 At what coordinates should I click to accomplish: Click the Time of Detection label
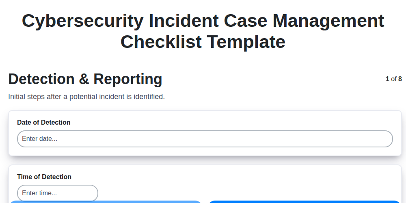pyautogui.click(x=44, y=177)
